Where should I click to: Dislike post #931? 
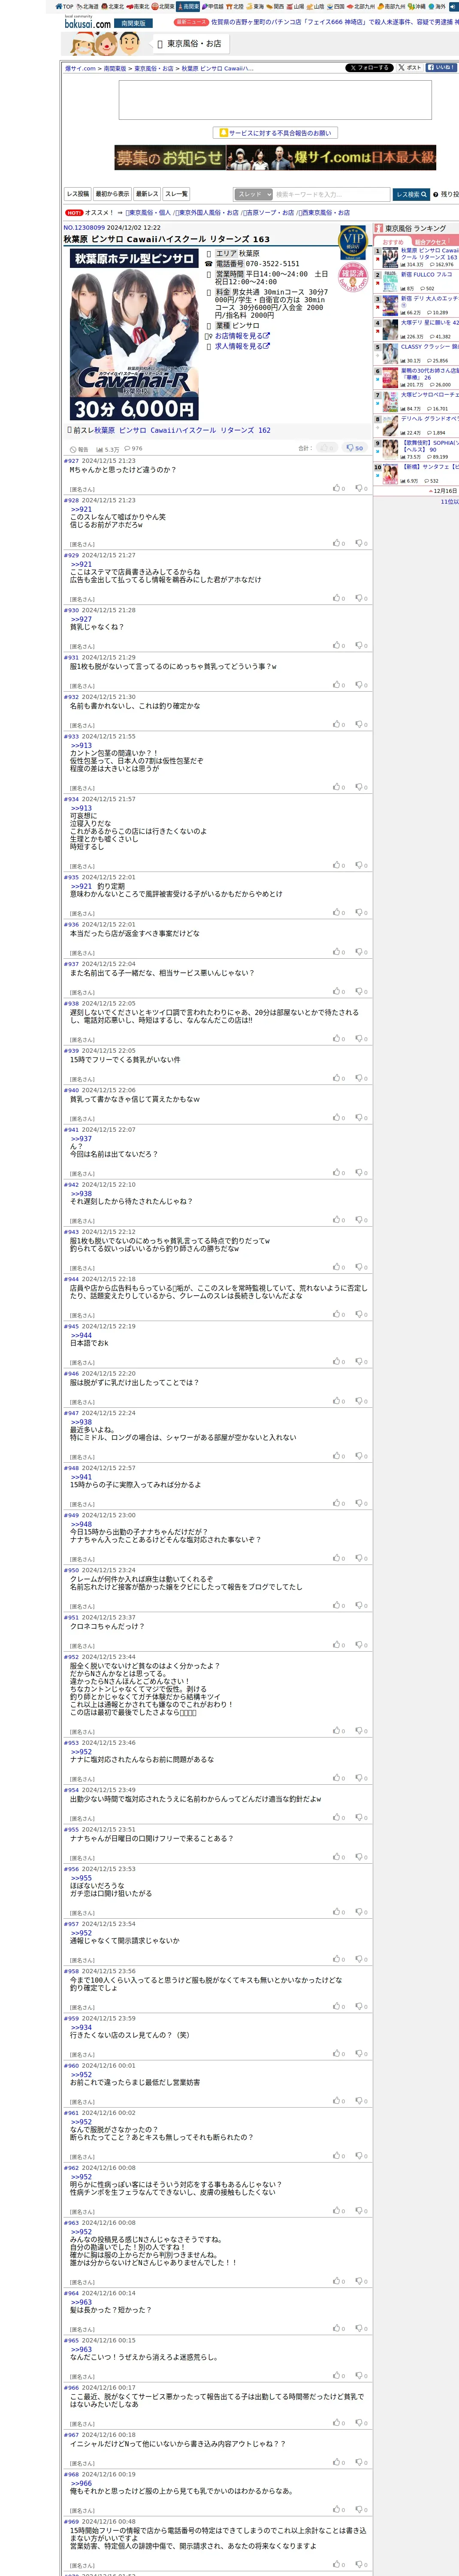point(361,685)
